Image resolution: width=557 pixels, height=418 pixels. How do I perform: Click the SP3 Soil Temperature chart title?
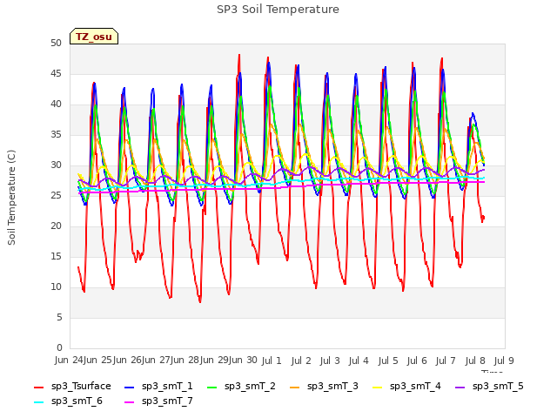point(278,10)
